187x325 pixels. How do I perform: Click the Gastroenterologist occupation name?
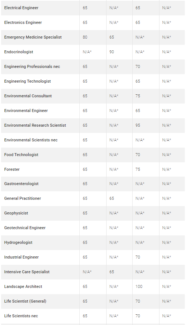pos(21,184)
